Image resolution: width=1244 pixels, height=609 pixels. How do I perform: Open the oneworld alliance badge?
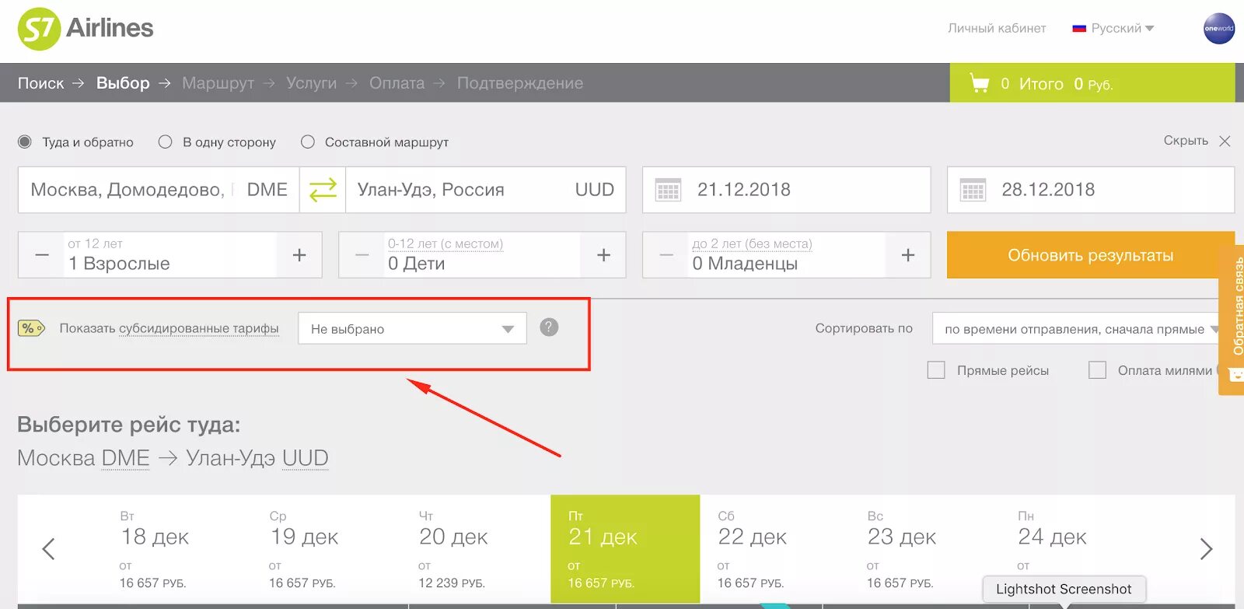click(x=1218, y=29)
